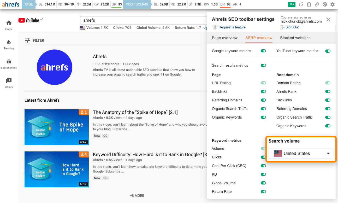Open the Search volume country dropdown
This screenshot has width=338, height=203.
(301, 153)
